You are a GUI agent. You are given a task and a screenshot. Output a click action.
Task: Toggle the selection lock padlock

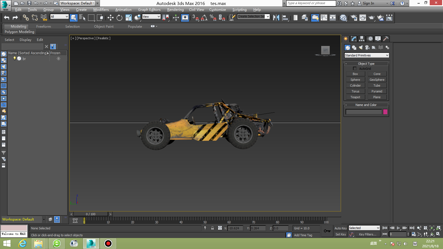tap(212, 228)
